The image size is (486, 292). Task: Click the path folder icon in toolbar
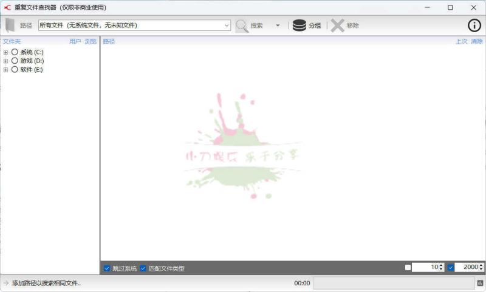[10, 25]
